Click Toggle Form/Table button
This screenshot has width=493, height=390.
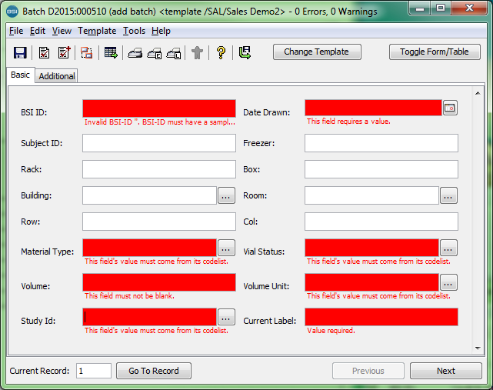click(435, 52)
